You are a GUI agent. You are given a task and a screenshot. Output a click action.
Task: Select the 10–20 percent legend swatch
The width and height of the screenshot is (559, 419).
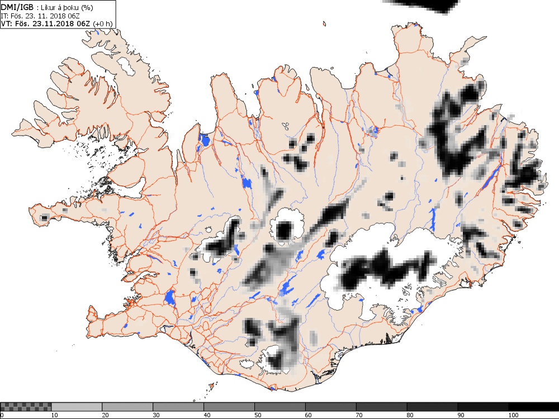pos(77,407)
